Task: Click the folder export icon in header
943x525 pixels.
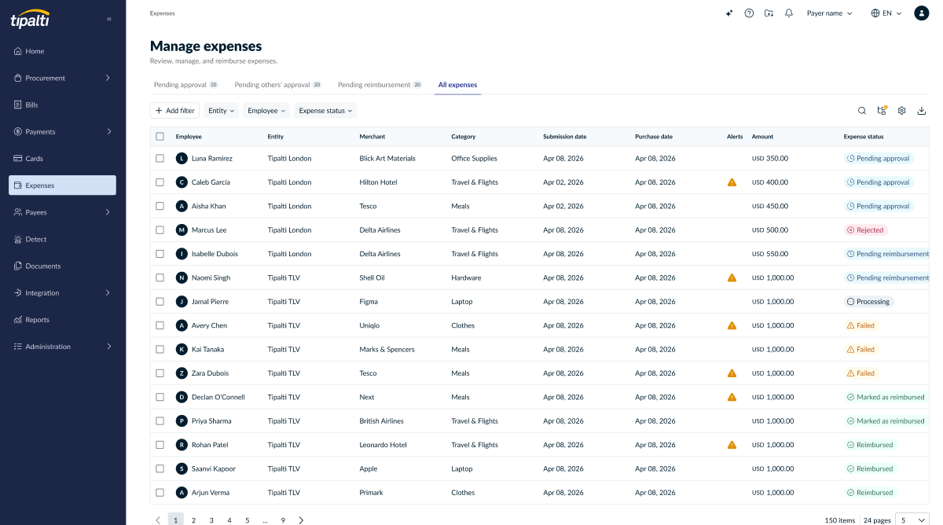Action: (x=769, y=13)
